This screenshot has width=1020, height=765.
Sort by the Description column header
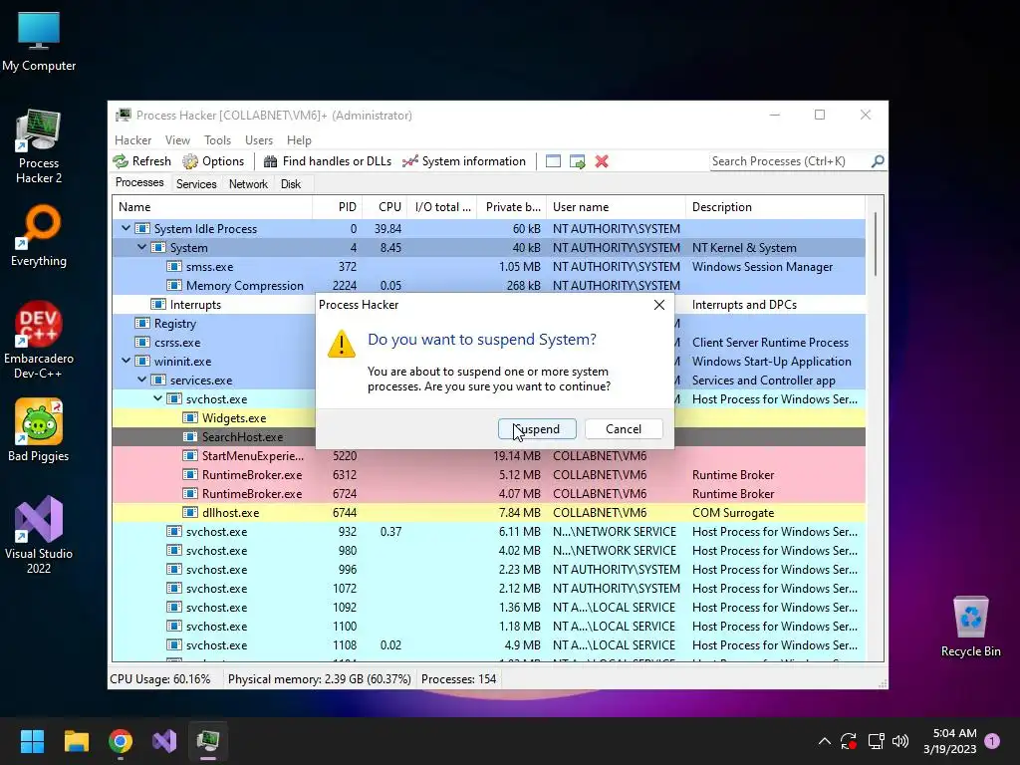pos(775,207)
